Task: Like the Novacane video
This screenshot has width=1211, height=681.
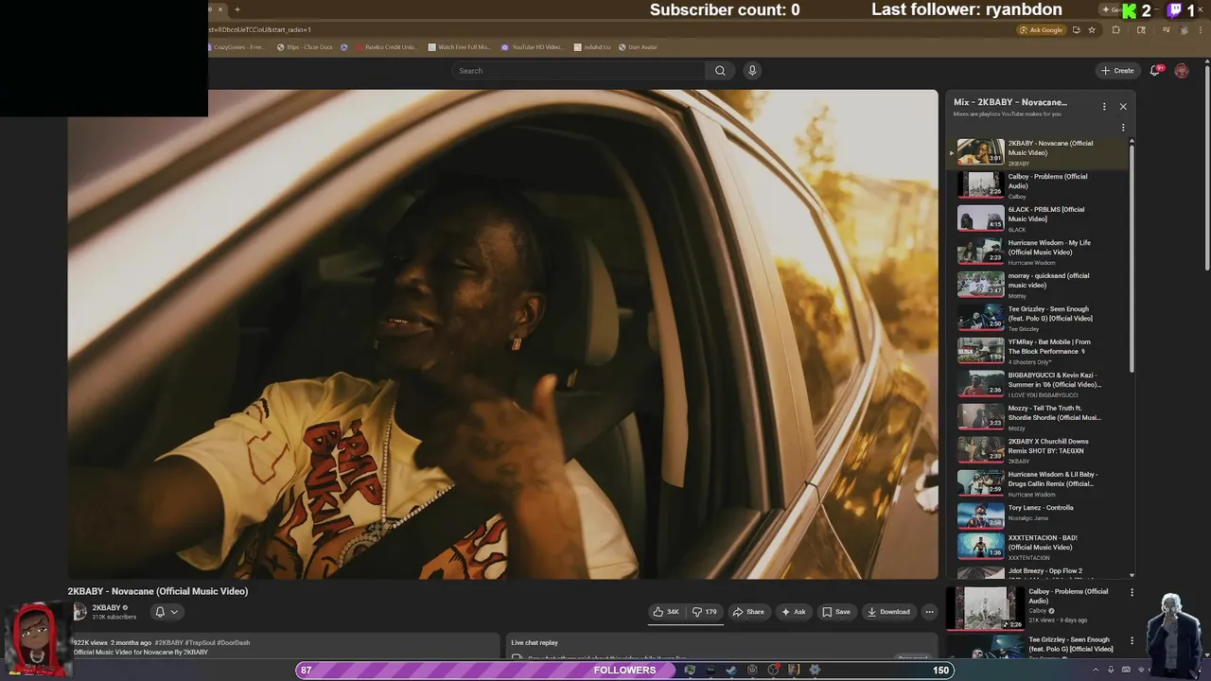Action: [666, 612]
